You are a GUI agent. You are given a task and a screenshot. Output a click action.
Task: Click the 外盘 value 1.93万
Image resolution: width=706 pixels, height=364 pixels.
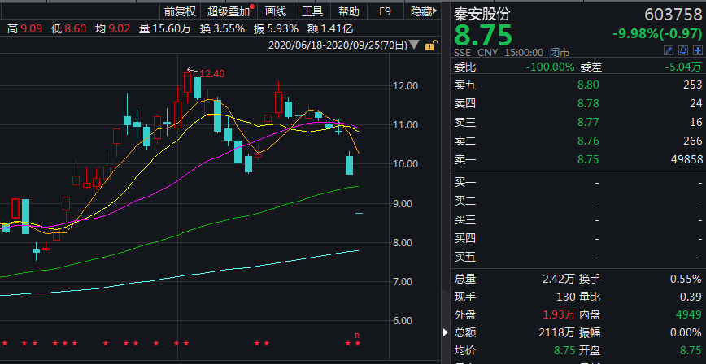559,315
